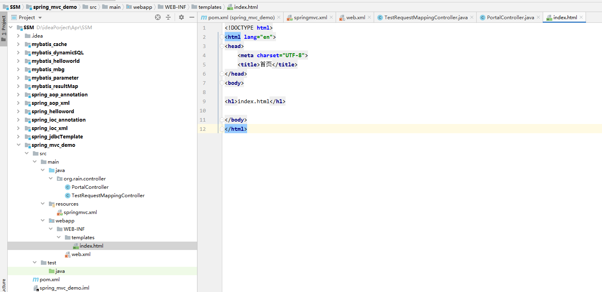Fold the html tag at line 2

pyautogui.click(x=221, y=37)
